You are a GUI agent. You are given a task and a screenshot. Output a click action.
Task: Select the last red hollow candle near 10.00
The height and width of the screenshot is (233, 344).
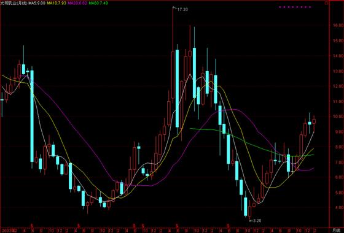(314, 121)
